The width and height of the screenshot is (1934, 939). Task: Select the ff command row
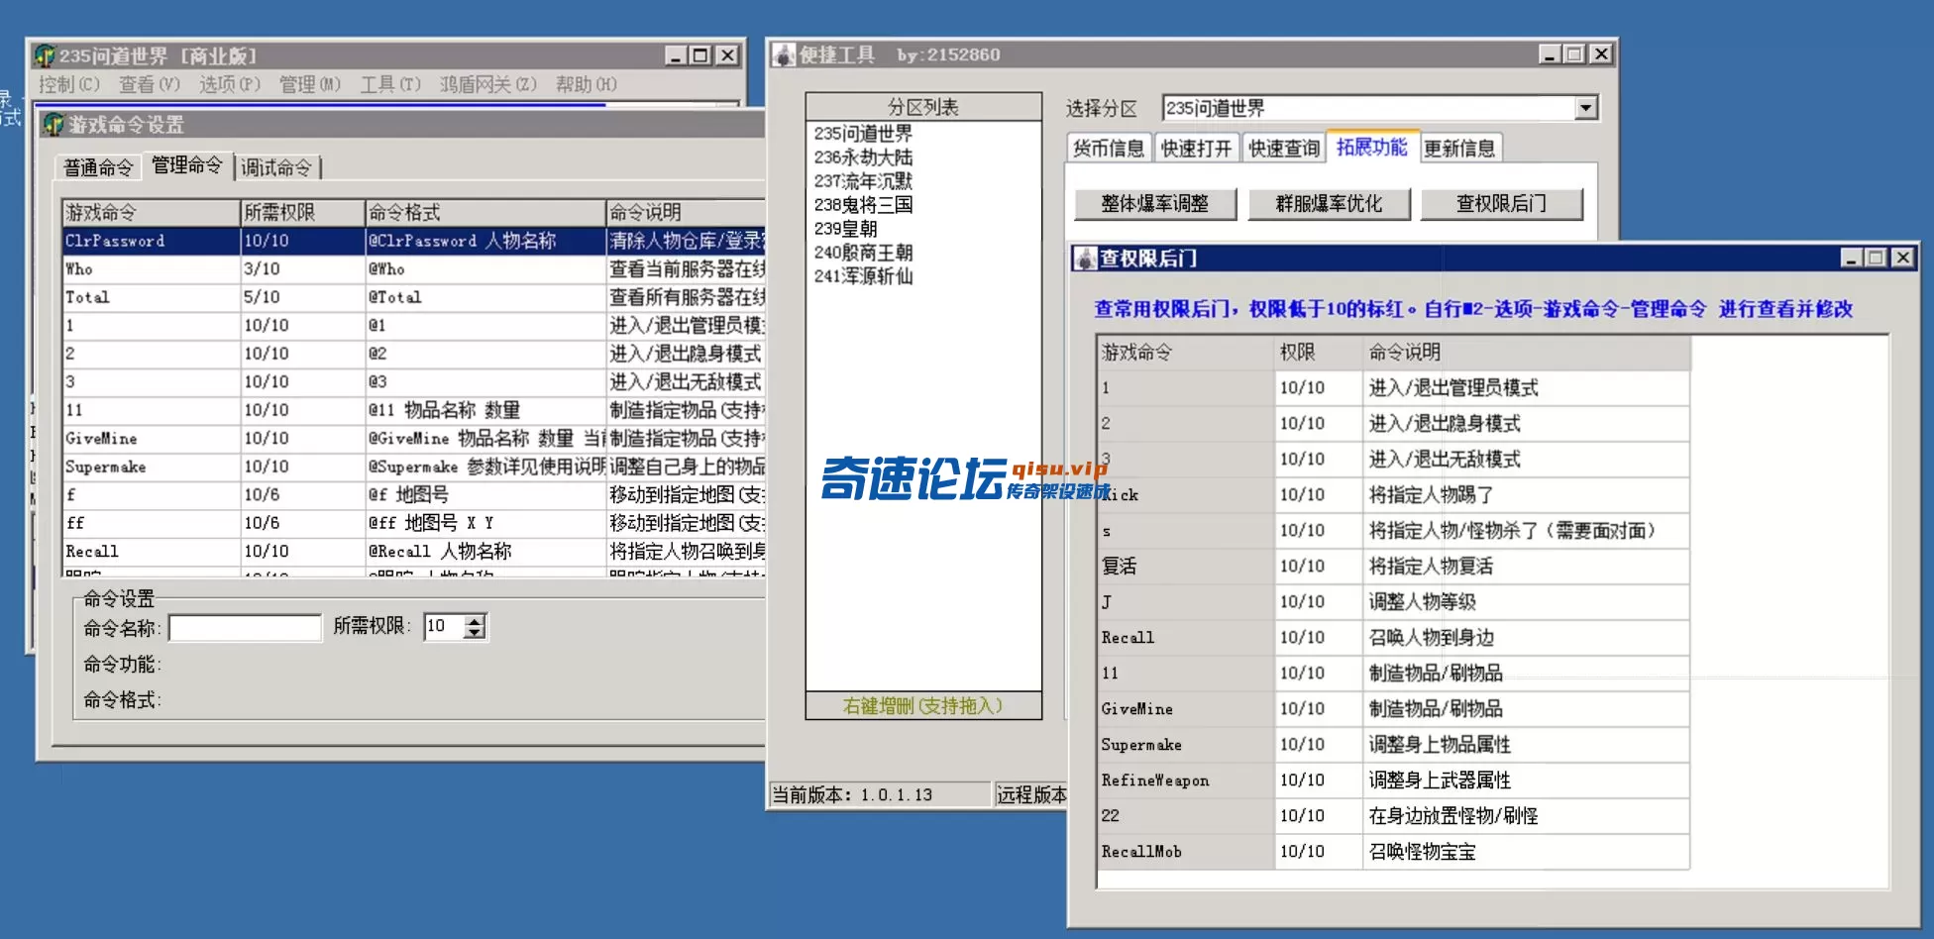click(x=414, y=523)
